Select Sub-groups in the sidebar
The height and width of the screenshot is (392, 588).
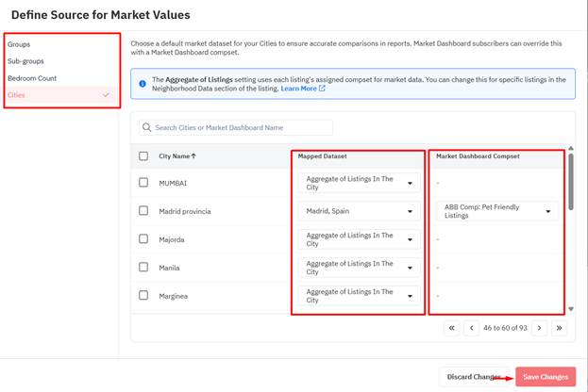(25, 61)
